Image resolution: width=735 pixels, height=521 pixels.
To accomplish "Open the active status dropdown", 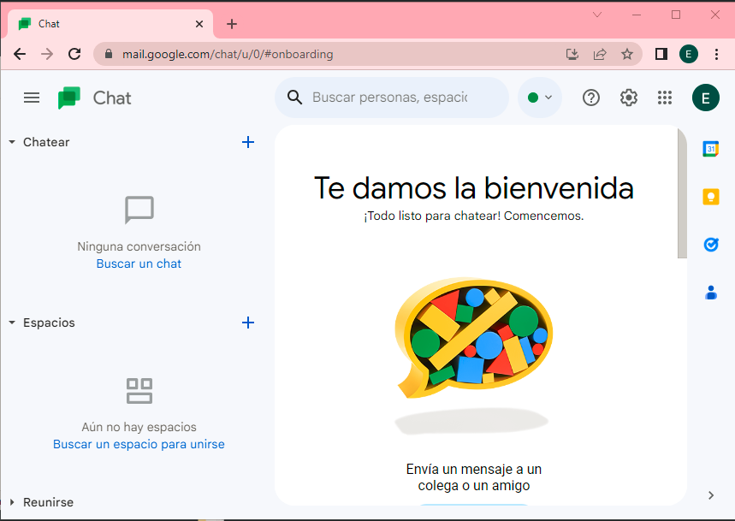I will (540, 98).
